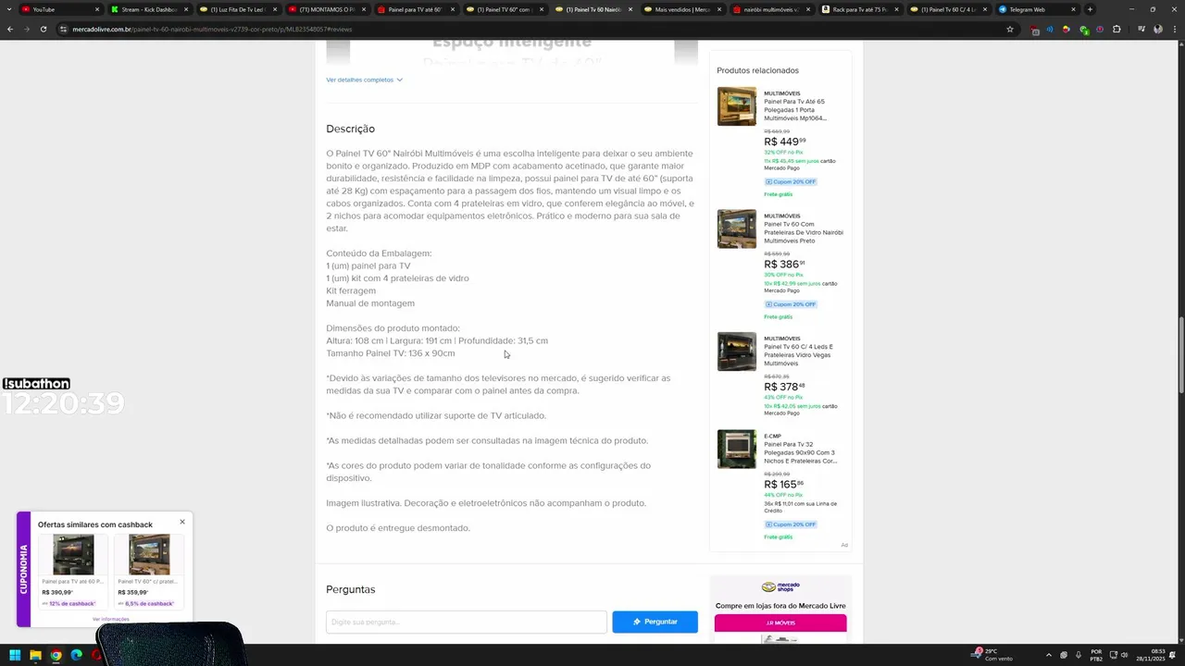Click the 6,5% de cashback label

[x=149, y=603]
